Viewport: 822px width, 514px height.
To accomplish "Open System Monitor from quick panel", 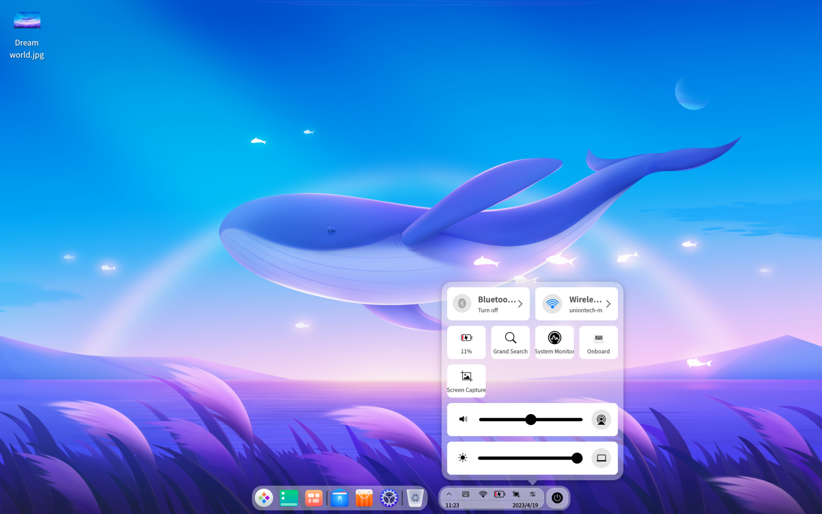I will [554, 342].
